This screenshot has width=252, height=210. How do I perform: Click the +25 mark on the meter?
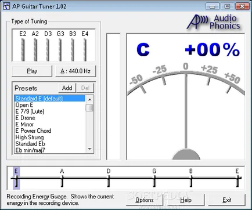(210, 69)
